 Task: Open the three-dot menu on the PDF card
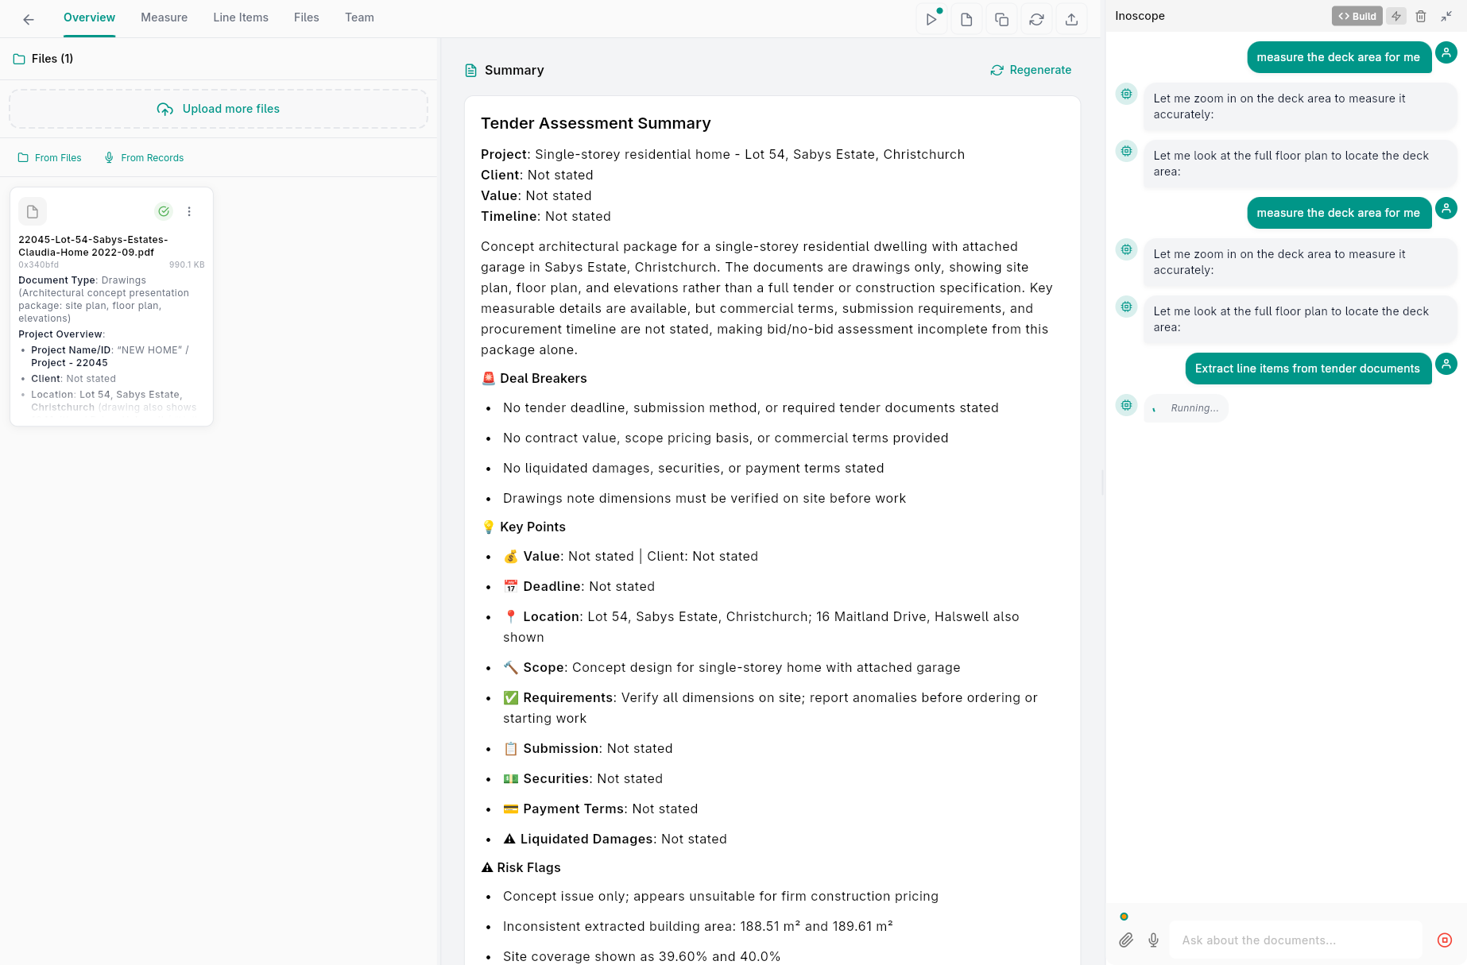coord(190,211)
